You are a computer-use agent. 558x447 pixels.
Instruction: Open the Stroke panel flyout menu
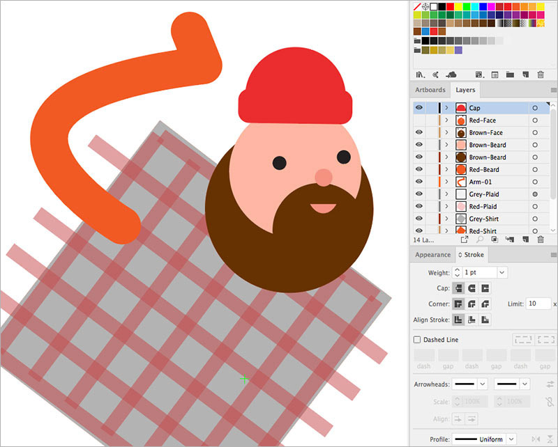[553, 255]
